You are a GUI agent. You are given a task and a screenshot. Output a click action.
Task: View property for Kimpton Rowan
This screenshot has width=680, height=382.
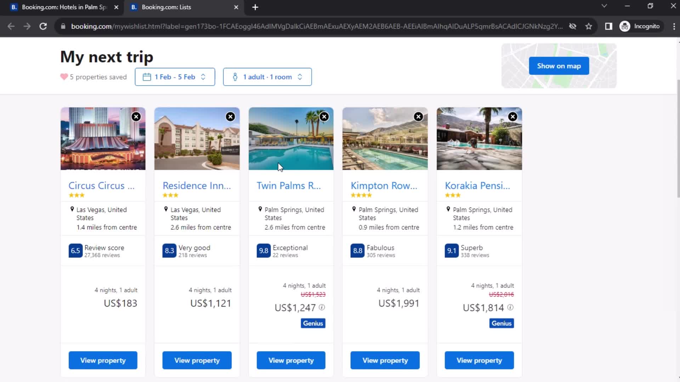(x=385, y=360)
